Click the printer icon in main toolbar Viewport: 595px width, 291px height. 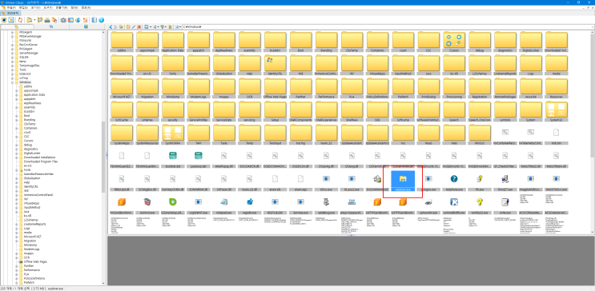coord(47,20)
